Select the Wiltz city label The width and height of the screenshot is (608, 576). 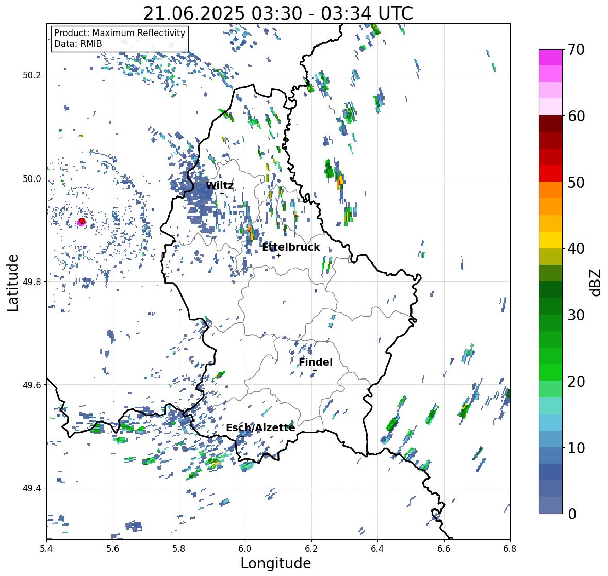click(220, 185)
